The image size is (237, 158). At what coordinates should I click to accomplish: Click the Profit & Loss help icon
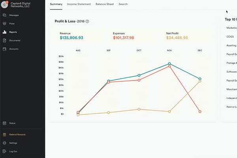[x=87, y=21]
